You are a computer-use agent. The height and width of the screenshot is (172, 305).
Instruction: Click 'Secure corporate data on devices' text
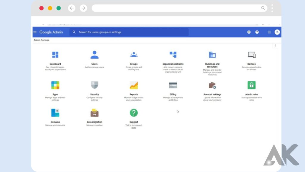(251, 68)
